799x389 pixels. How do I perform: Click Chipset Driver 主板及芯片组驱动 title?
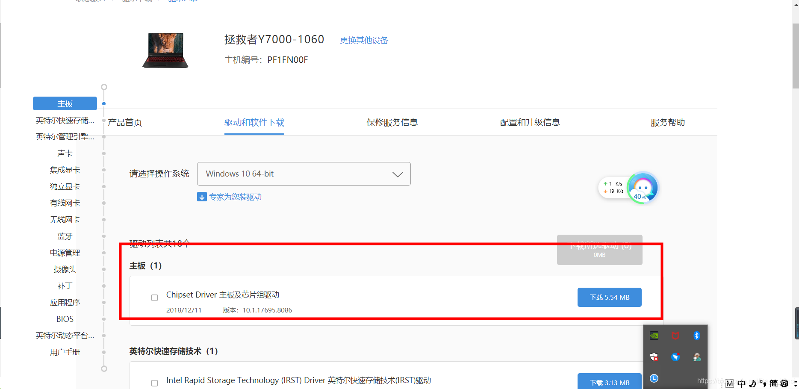coord(223,295)
